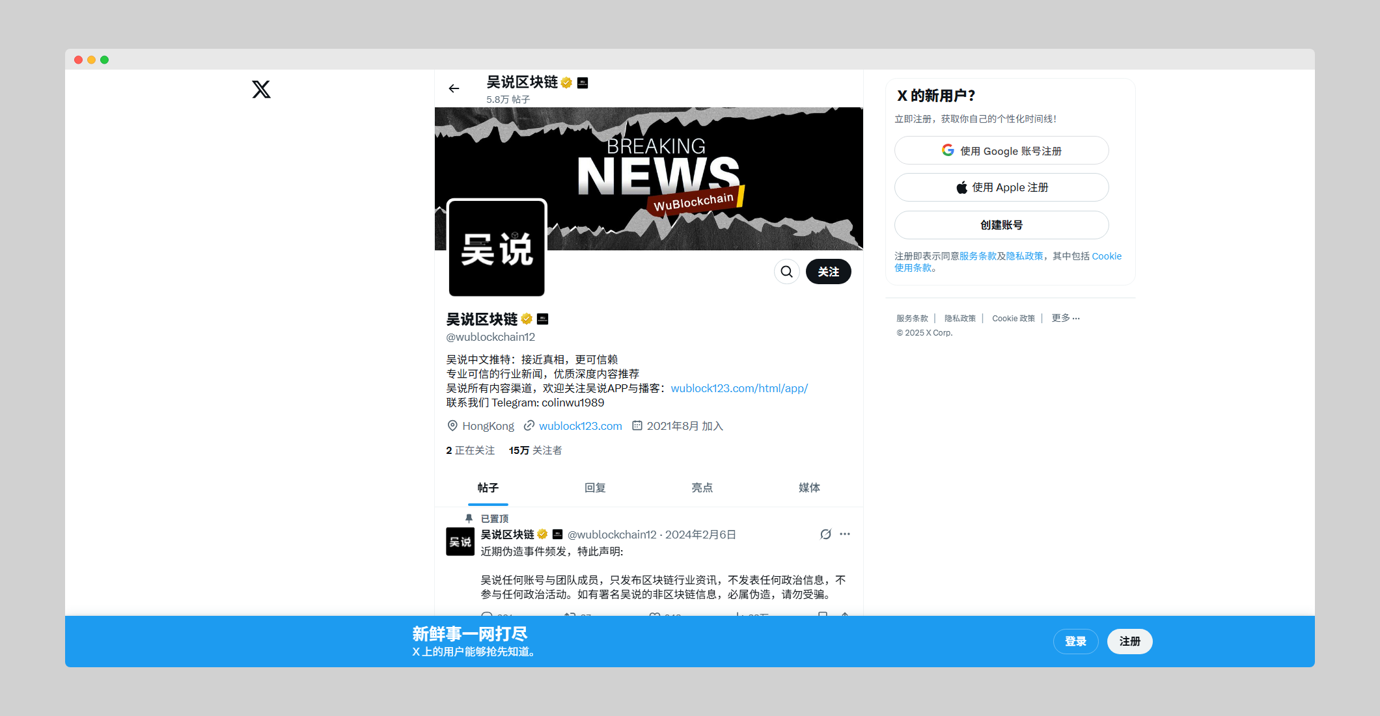This screenshot has height=716, width=1380.
Task: Click the HongKong location label
Action: click(488, 426)
